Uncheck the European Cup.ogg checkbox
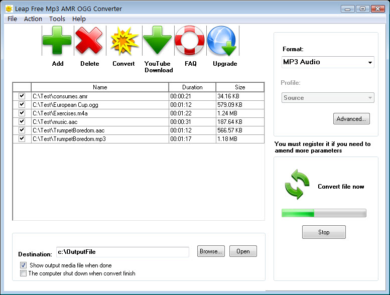The image size is (390, 295). (22, 104)
